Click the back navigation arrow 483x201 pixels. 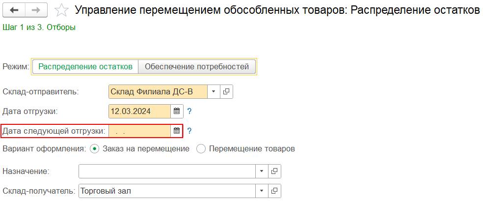tap(14, 10)
